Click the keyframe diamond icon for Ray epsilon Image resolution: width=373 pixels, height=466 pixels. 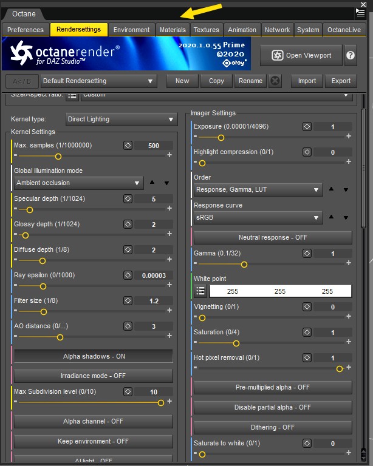[x=128, y=275]
